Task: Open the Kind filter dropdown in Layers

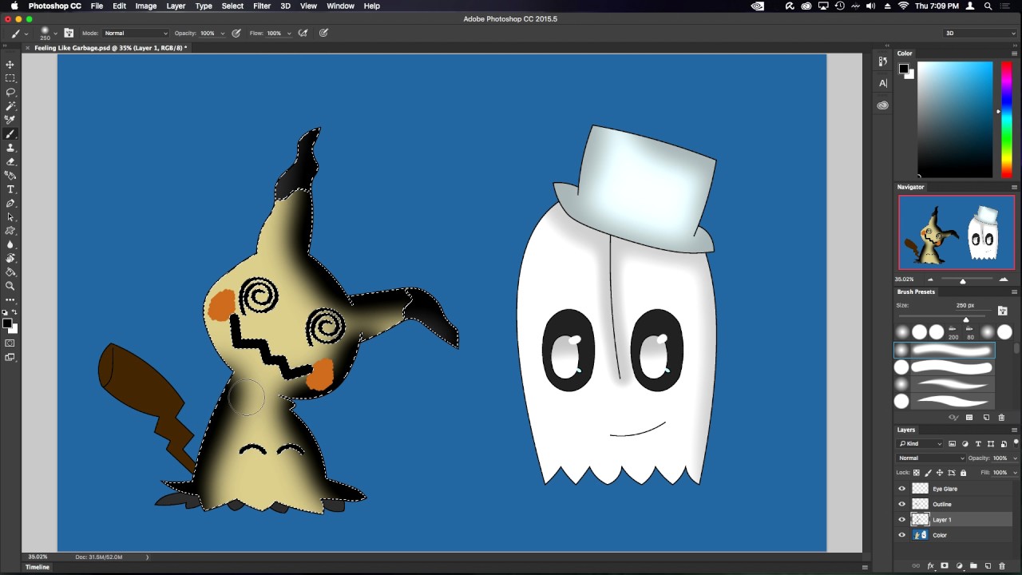Action: [x=921, y=444]
